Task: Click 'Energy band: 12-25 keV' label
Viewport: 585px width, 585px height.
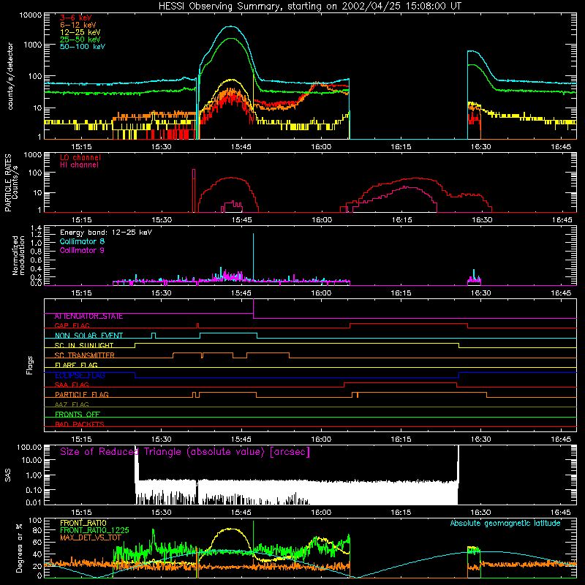Action: pos(106,233)
